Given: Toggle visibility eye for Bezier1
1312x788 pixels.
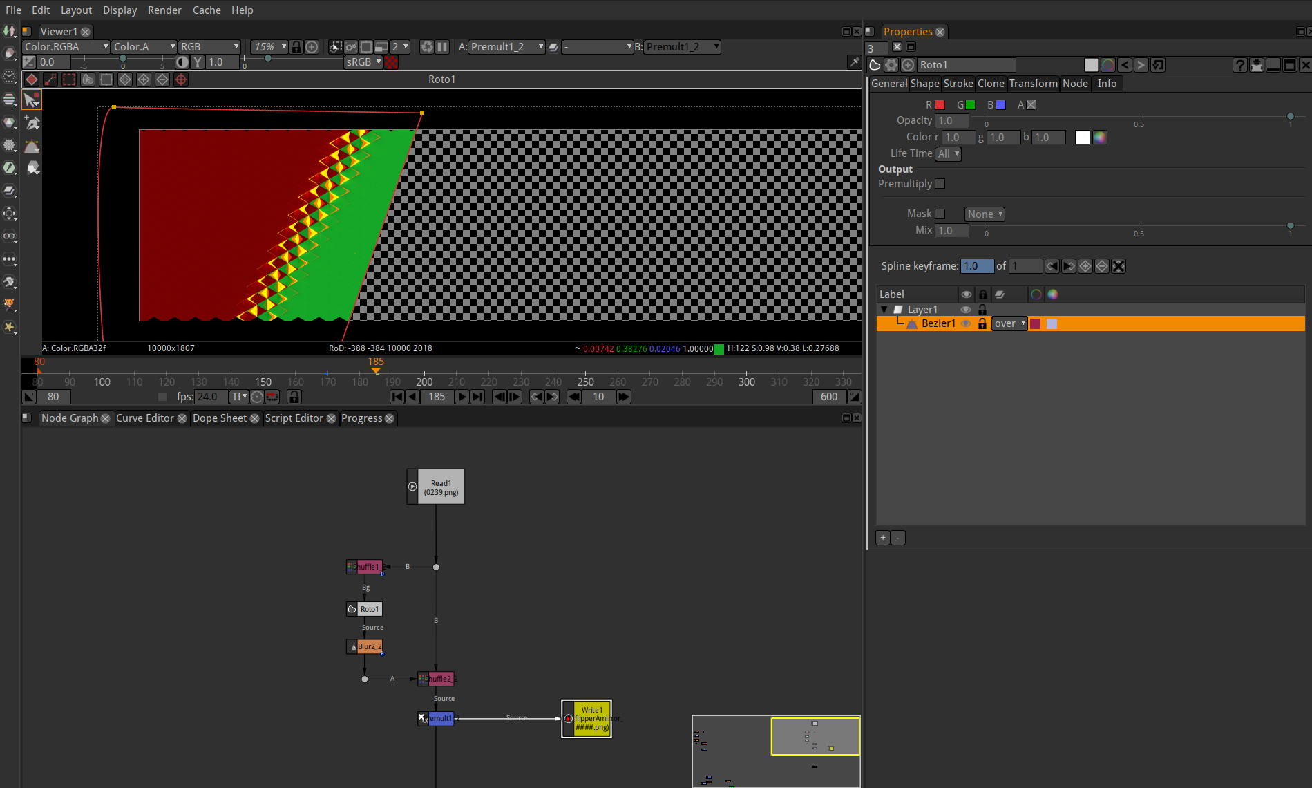Looking at the screenshot, I should (x=966, y=323).
